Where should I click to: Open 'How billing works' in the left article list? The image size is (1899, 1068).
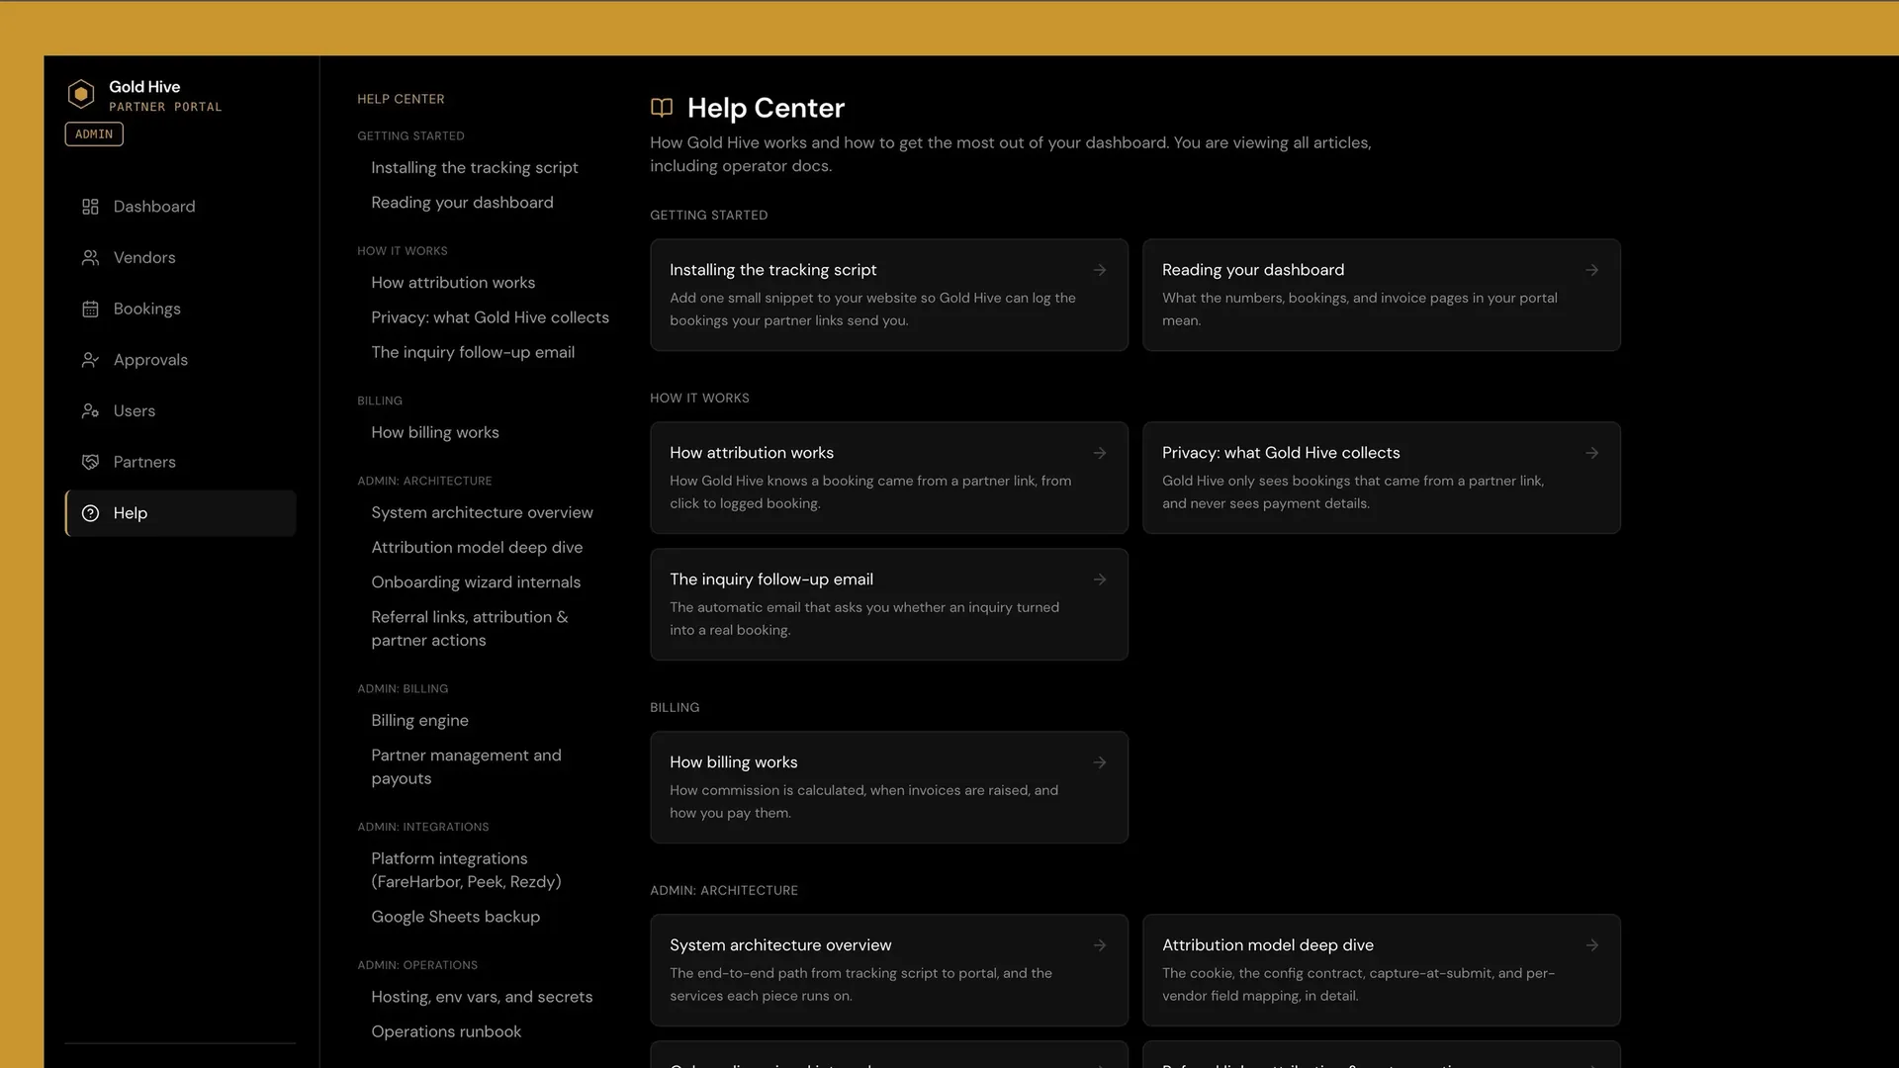(x=435, y=433)
